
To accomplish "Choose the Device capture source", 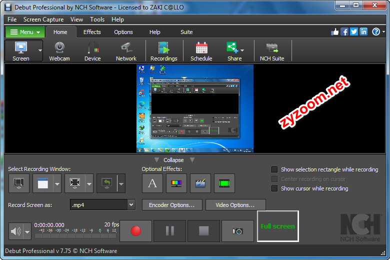I will click(92, 51).
